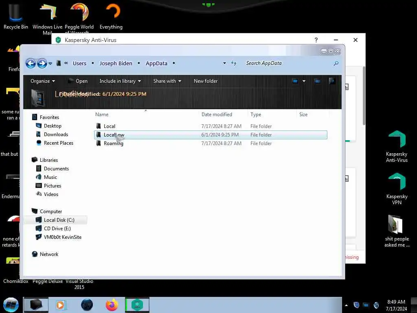Open Windows Live Mail desktop icon
Viewport: 417px width, 313px height.
point(47,18)
